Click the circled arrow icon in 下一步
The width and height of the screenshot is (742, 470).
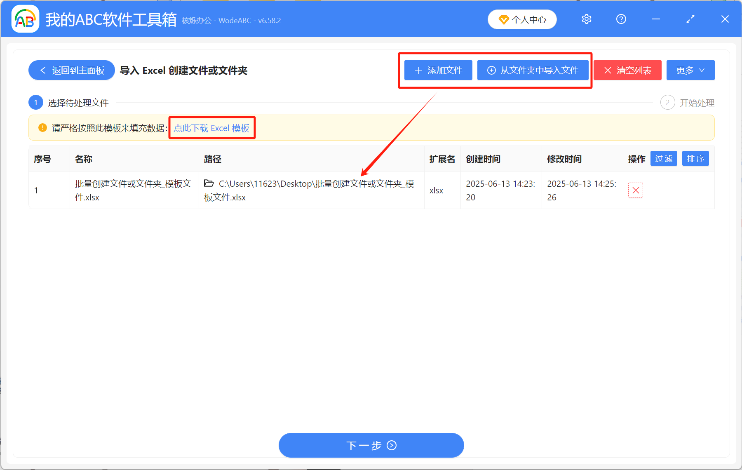coord(391,446)
